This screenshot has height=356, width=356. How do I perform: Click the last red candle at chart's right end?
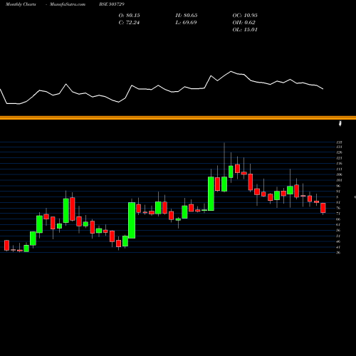point(323,208)
